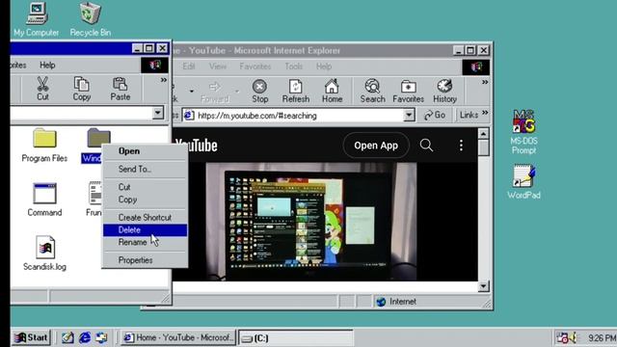The image size is (617, 347).
Task: Switch to Home - YouTube taskbar button
Action: pyautogui.click(x=178, y=337)
